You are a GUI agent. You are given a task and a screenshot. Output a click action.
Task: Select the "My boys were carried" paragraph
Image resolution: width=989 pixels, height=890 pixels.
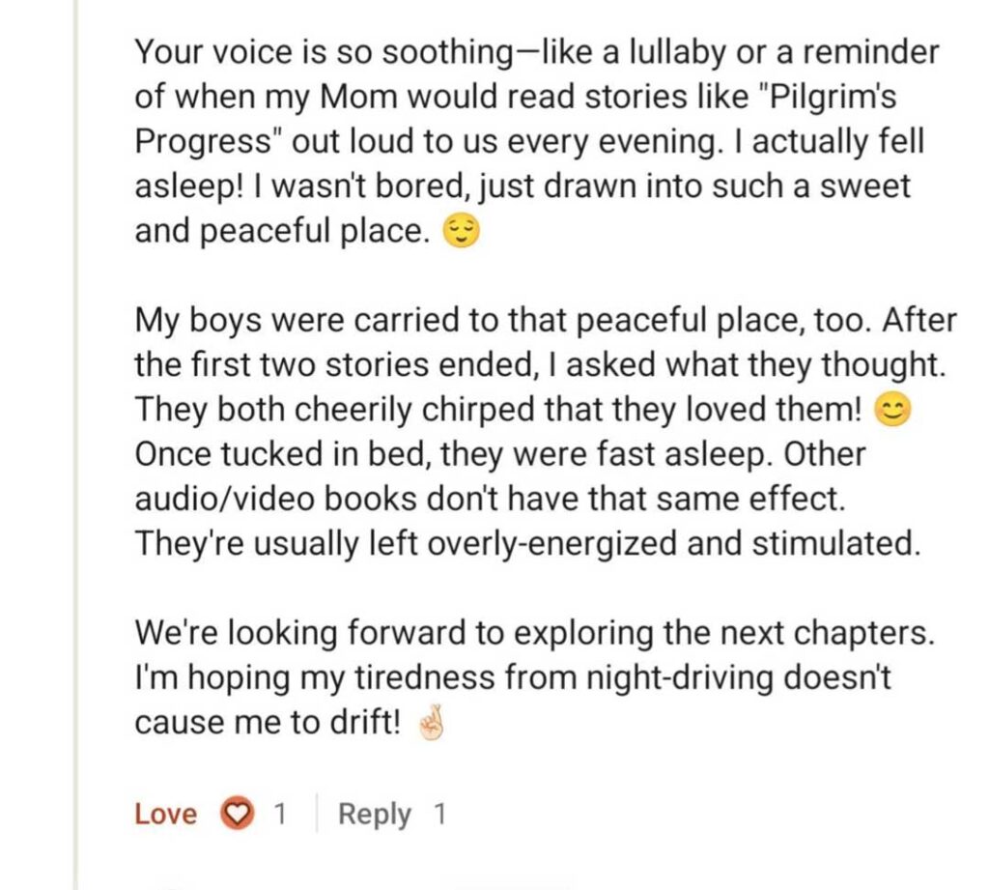click(x=541, y=432)
